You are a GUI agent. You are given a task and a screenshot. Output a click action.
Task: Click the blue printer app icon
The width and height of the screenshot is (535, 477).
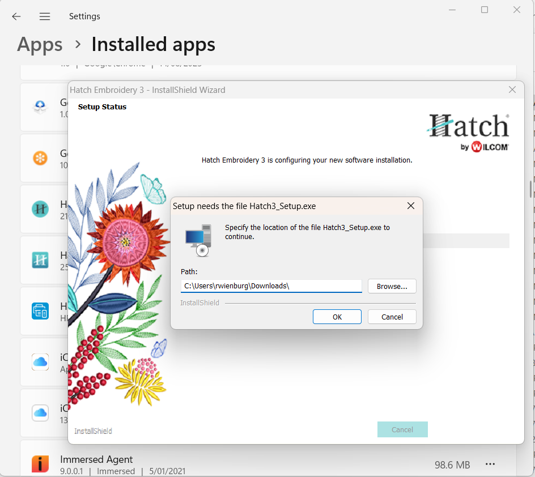[x=40, y=311]
